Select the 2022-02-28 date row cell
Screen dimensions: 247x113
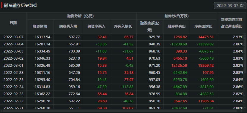click(13, 73)
